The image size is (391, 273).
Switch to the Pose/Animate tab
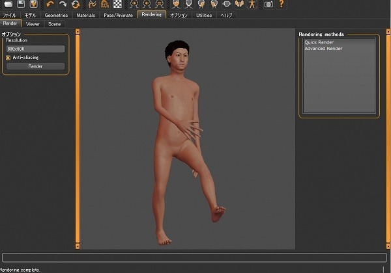coord(118,15)
